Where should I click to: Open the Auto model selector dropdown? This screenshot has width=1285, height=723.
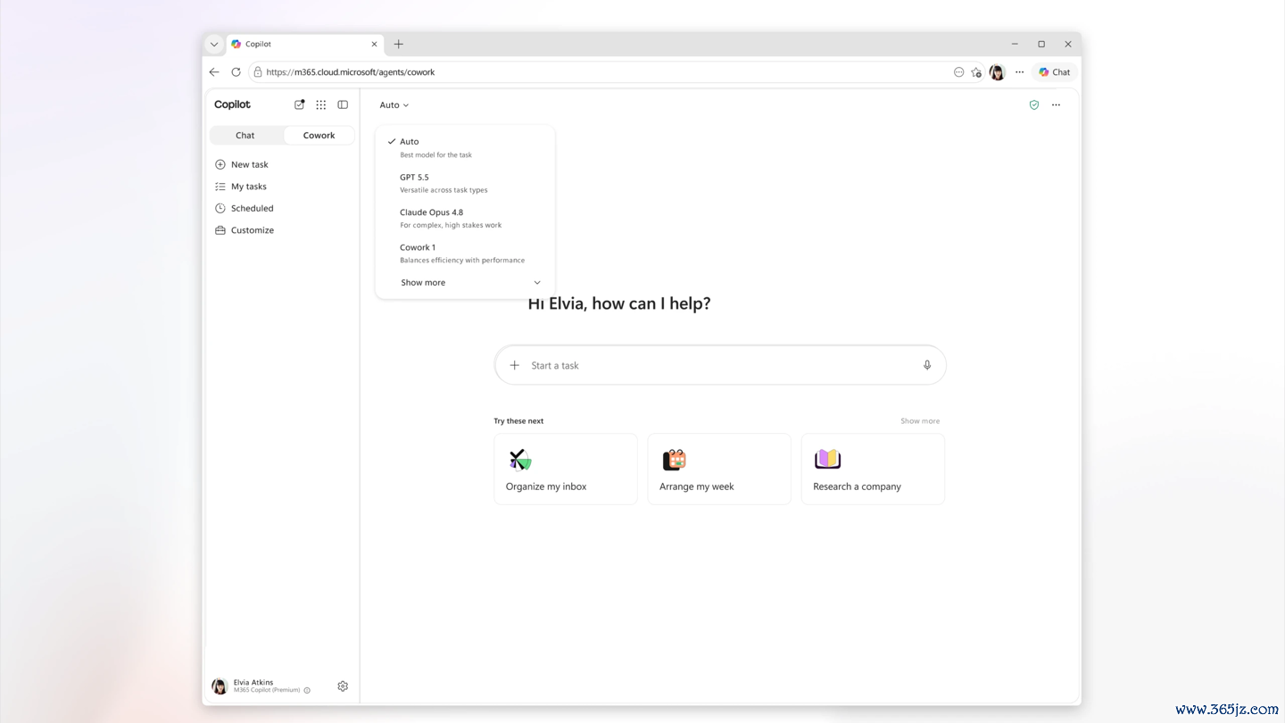(394, 105)
